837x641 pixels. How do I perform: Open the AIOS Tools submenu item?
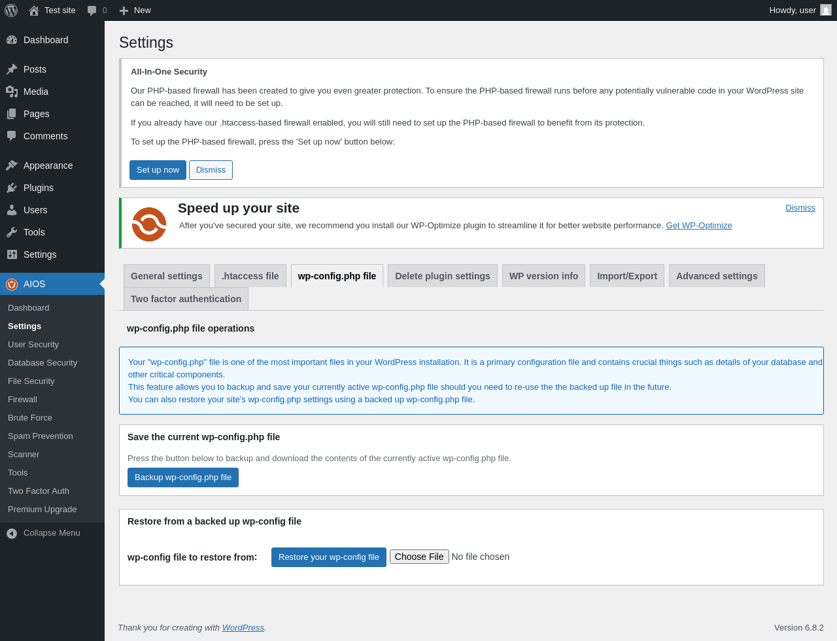pos(52,473)
